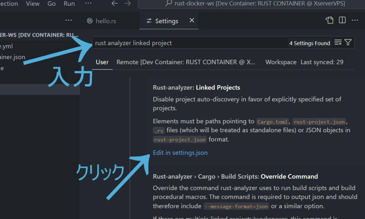
Task: Open the sidebar explorer More Actions ellipsis
Action: pyautogui.click(x=68, y=20)
